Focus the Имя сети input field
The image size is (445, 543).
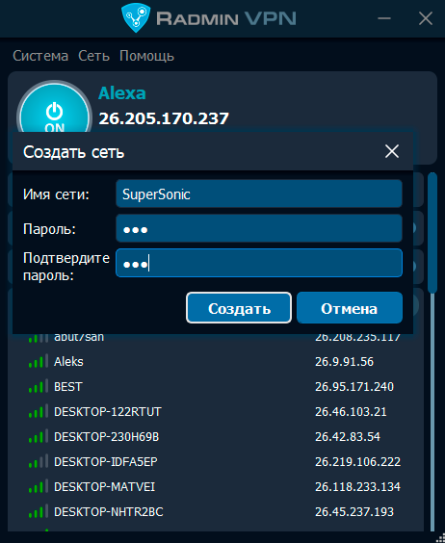[x=259, y=194]
